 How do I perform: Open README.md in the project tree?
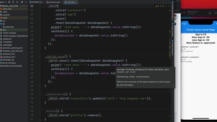8,60
